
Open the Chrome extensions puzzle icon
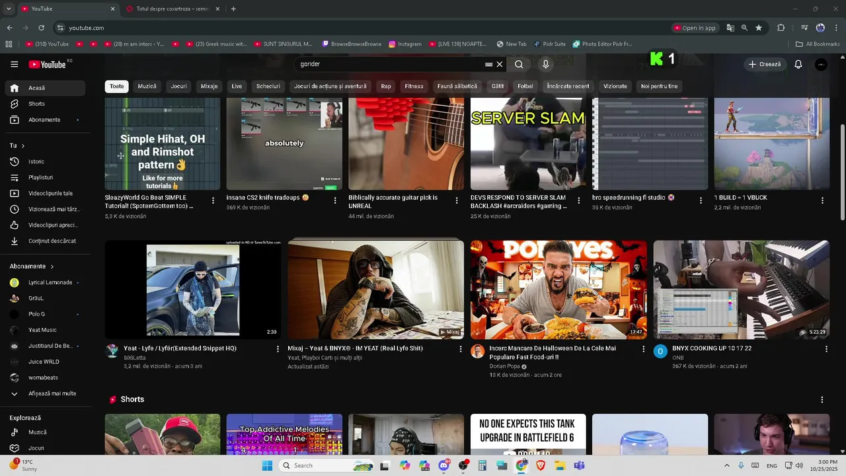(781, 28)
